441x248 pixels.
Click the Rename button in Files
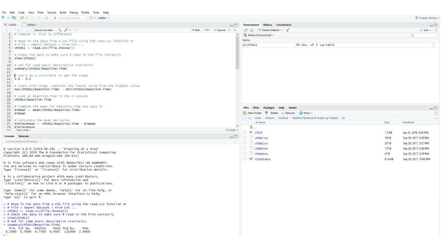288,113
